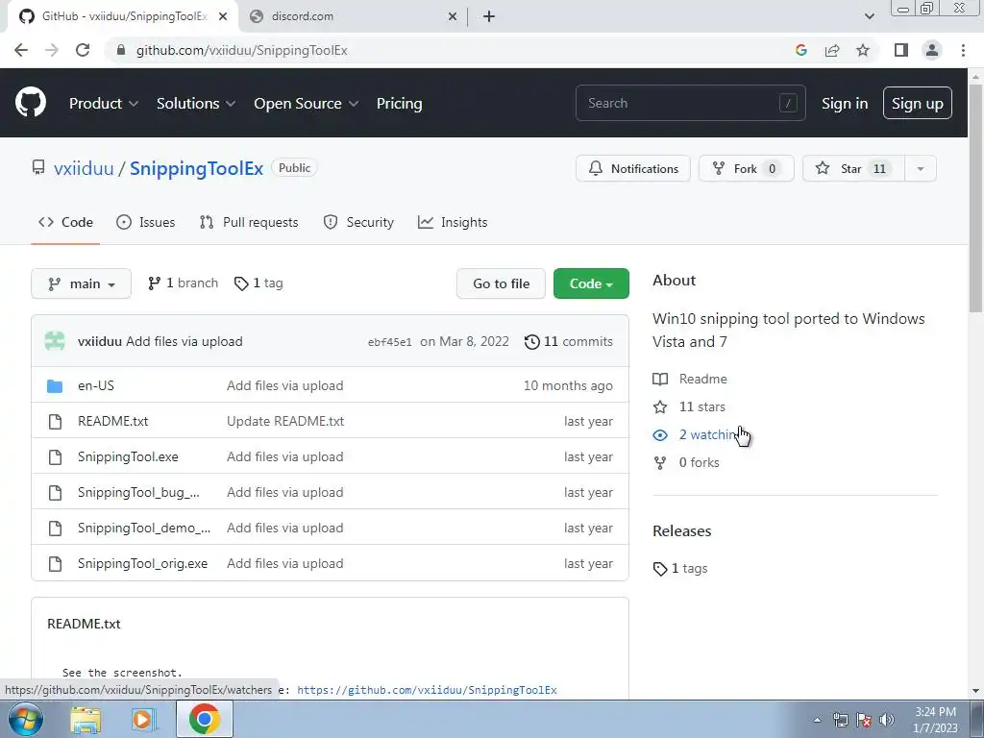984x738 pixels.
Task: Open the Insights tab
Action: pos(453,222)
